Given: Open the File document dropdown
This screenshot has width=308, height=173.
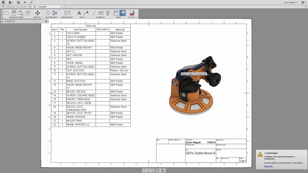Looking at the screenshot, I should (11, 2).
